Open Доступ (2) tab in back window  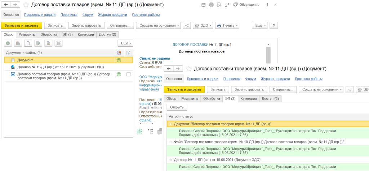tap(107, 34)
